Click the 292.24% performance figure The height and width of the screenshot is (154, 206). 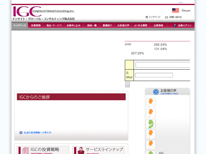(160, 45)
